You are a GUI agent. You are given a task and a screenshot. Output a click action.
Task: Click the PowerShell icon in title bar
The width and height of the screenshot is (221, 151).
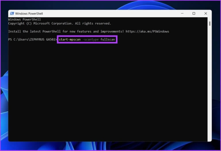pyautogui.click(x=12, y=13)
